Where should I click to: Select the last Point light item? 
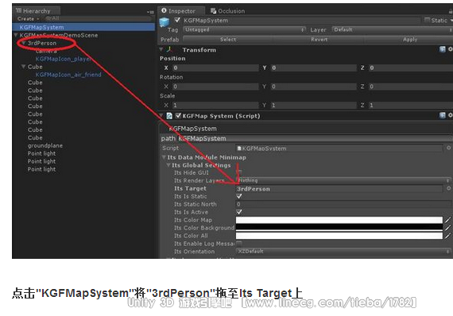41,169
